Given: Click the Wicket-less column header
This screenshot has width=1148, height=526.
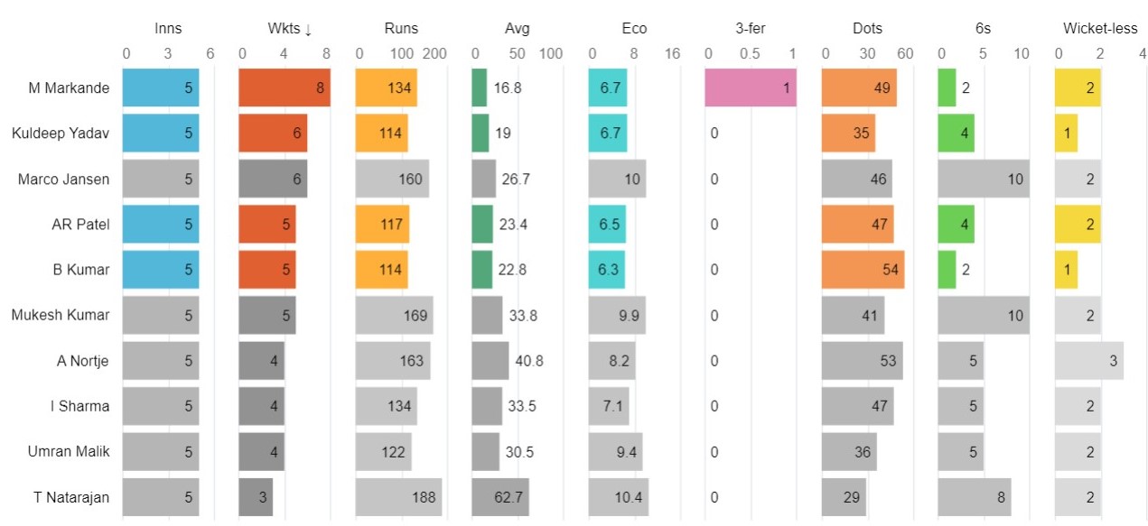Looking at the screenshot, I should pos(1100,29).
